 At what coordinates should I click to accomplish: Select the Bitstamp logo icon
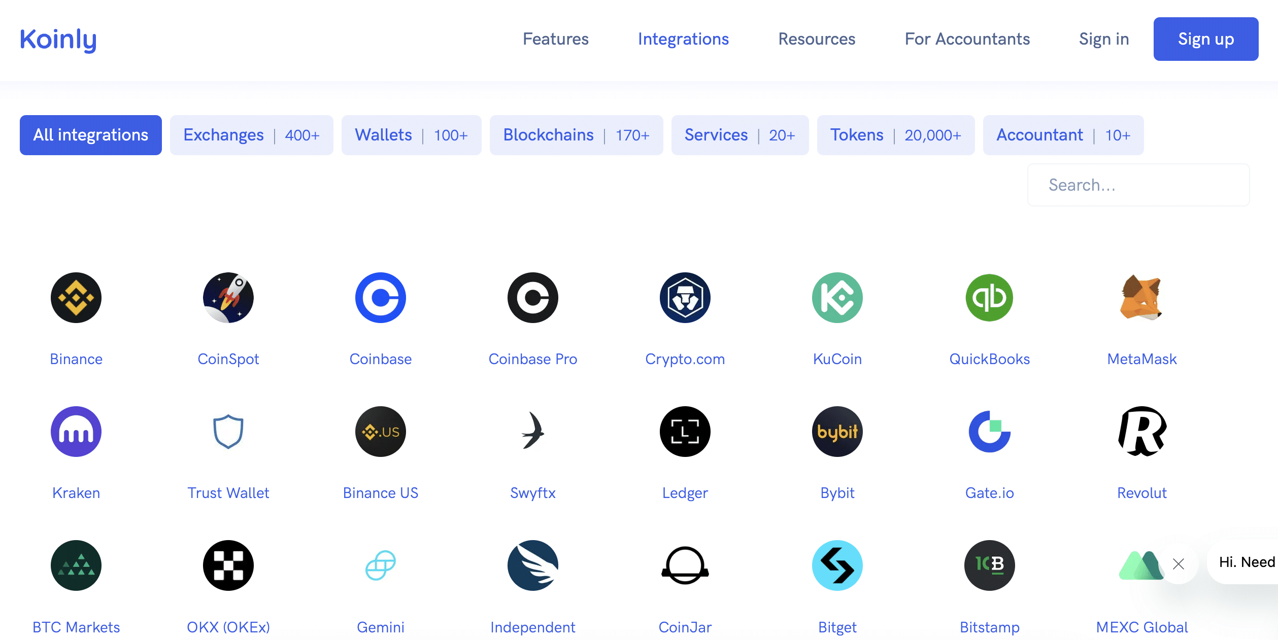pos(990,565)
